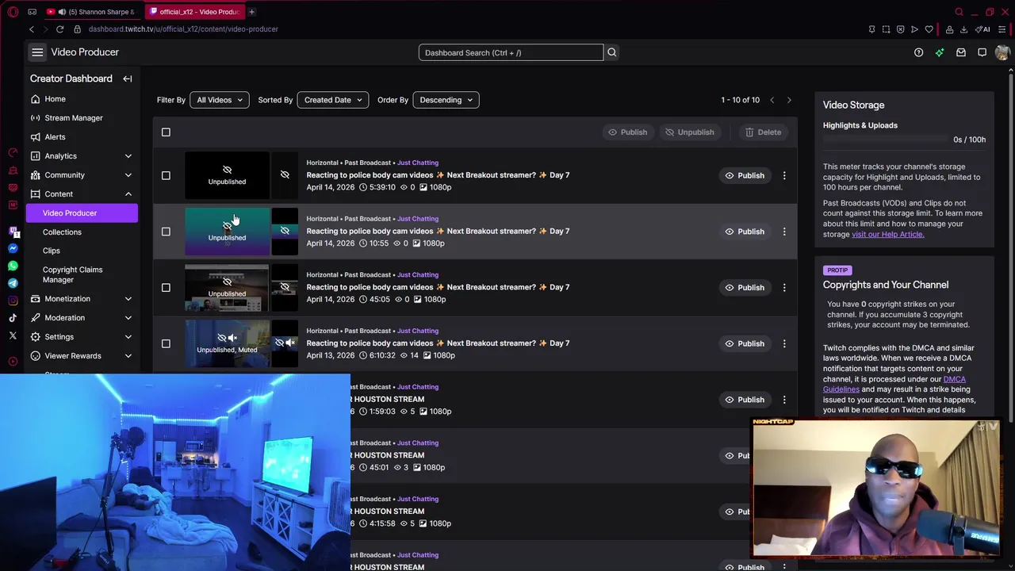Click the Dashboard Search input field
Viewport: 1015px width, 571px height.
[511, 52]
